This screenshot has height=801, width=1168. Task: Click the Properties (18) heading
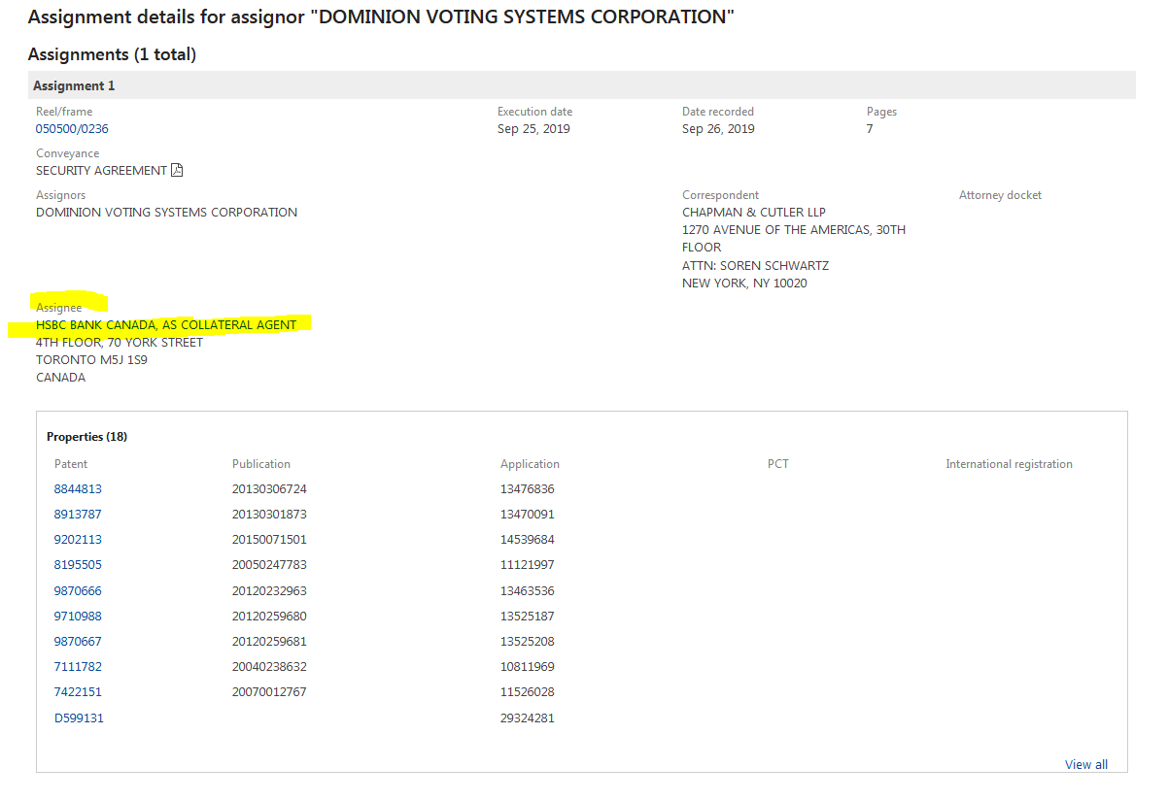tap(86, 437)
